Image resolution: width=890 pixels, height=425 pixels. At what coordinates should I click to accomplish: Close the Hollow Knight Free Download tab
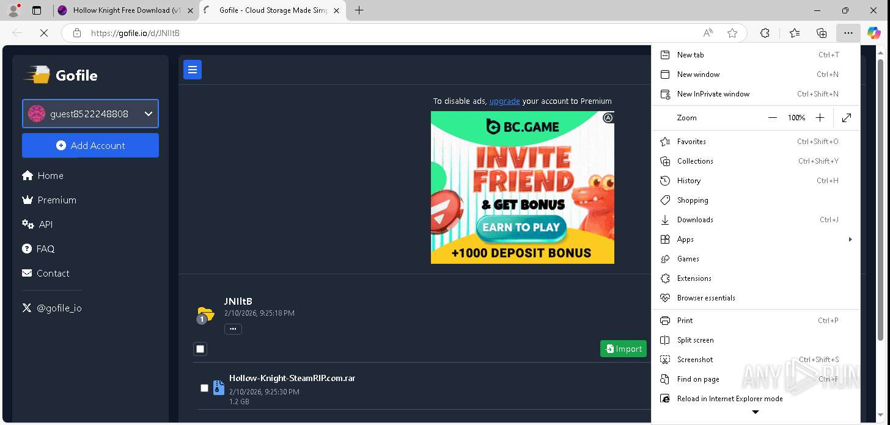[190, 10]
